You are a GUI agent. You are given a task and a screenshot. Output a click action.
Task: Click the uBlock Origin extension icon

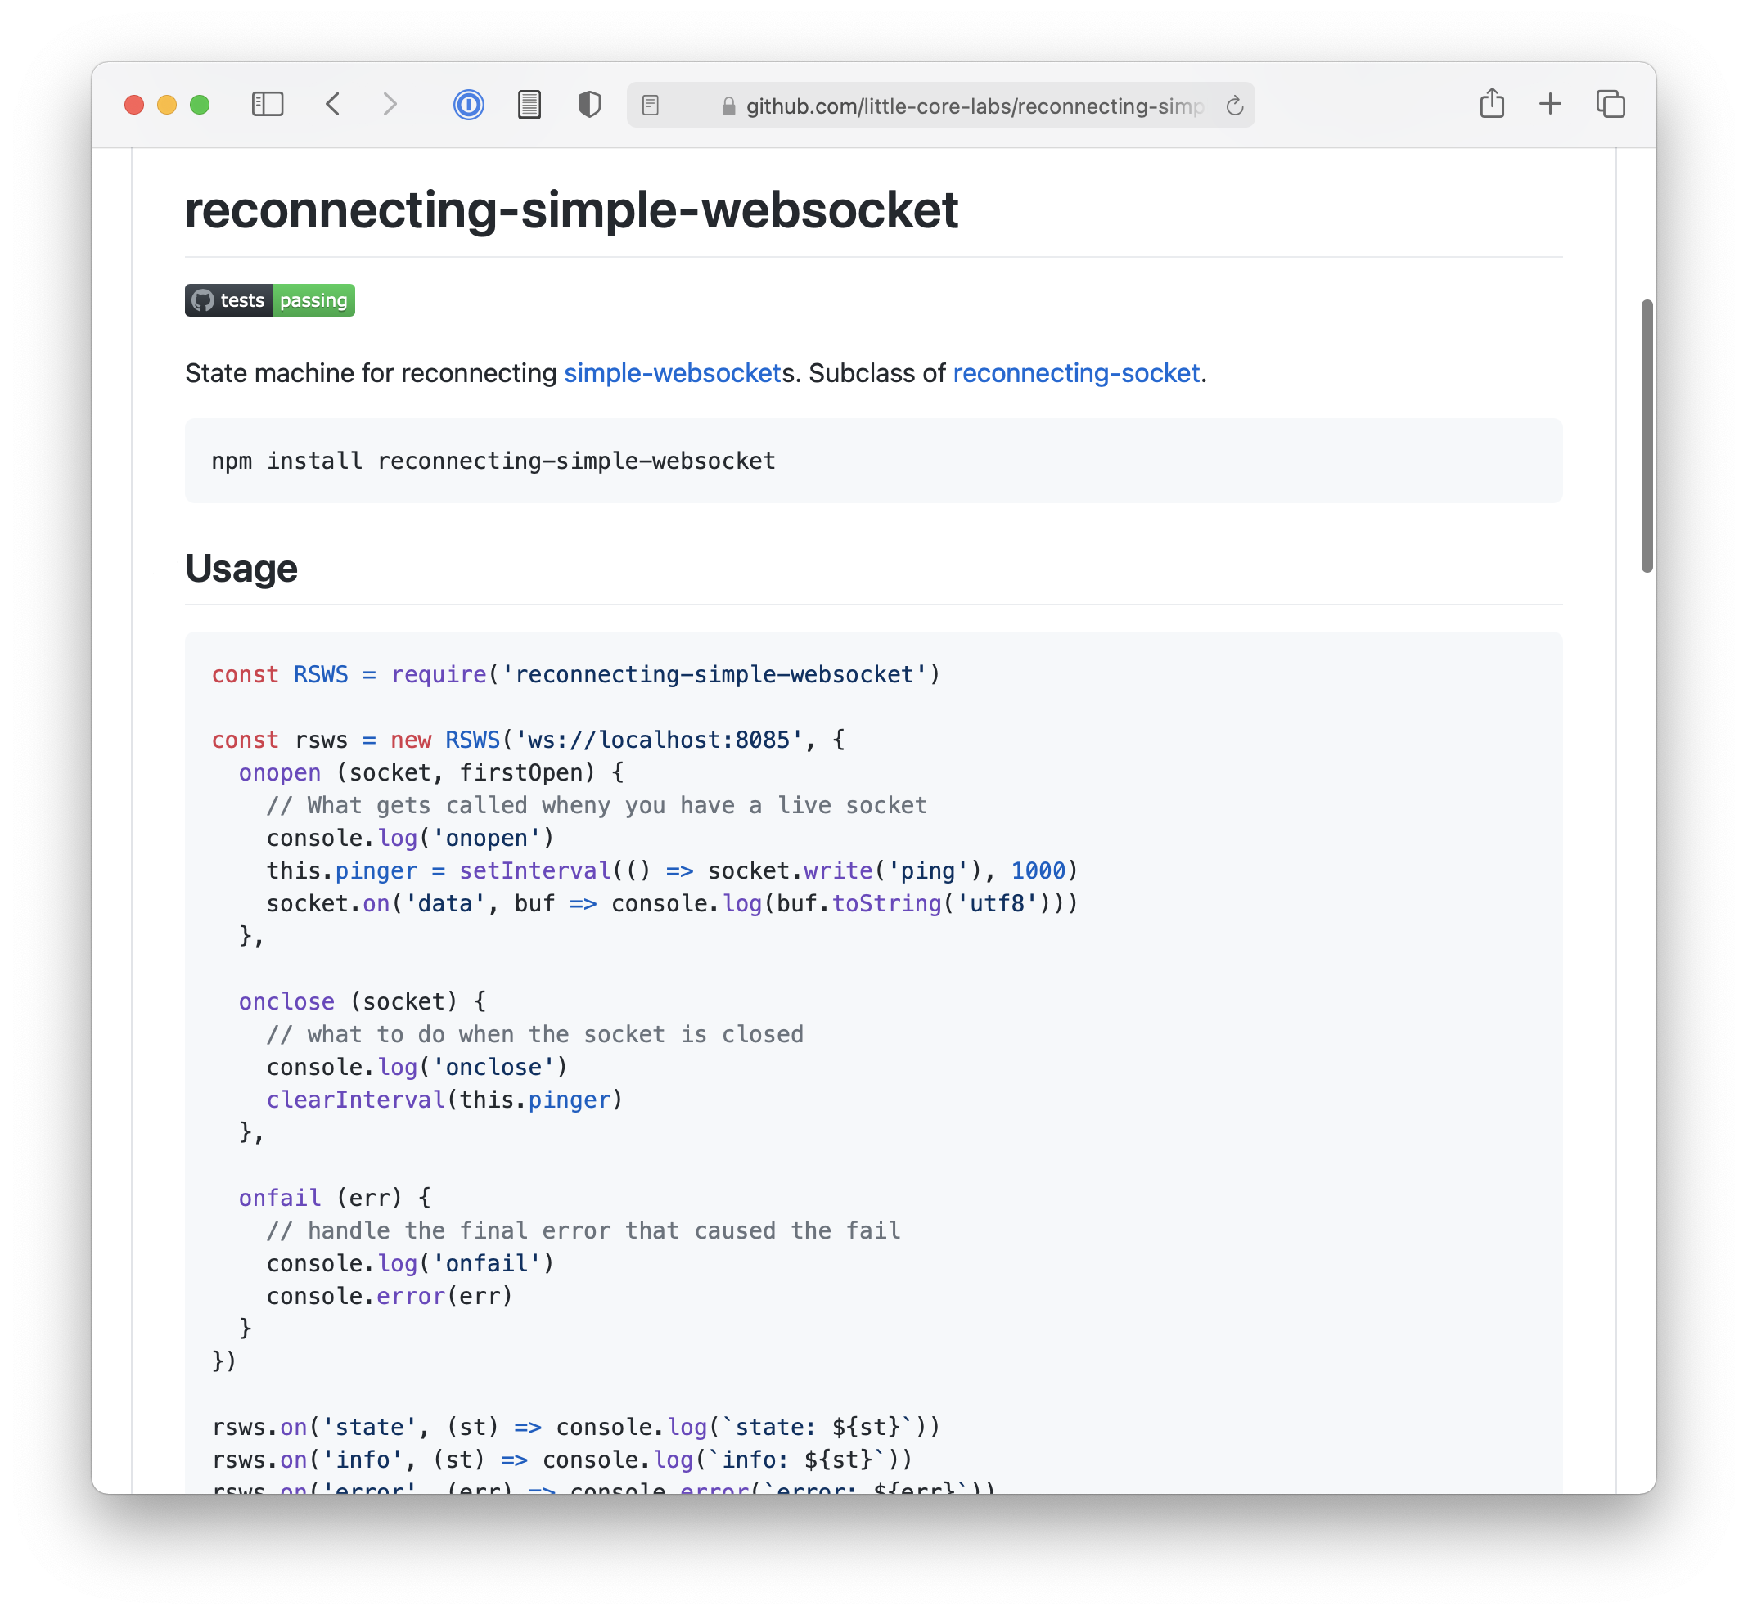click(x=589, y=105)
